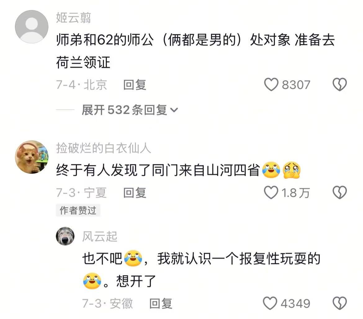Dislike 风云起's reply with broken heart
The image size is (363, 319).
click(340, 303)
